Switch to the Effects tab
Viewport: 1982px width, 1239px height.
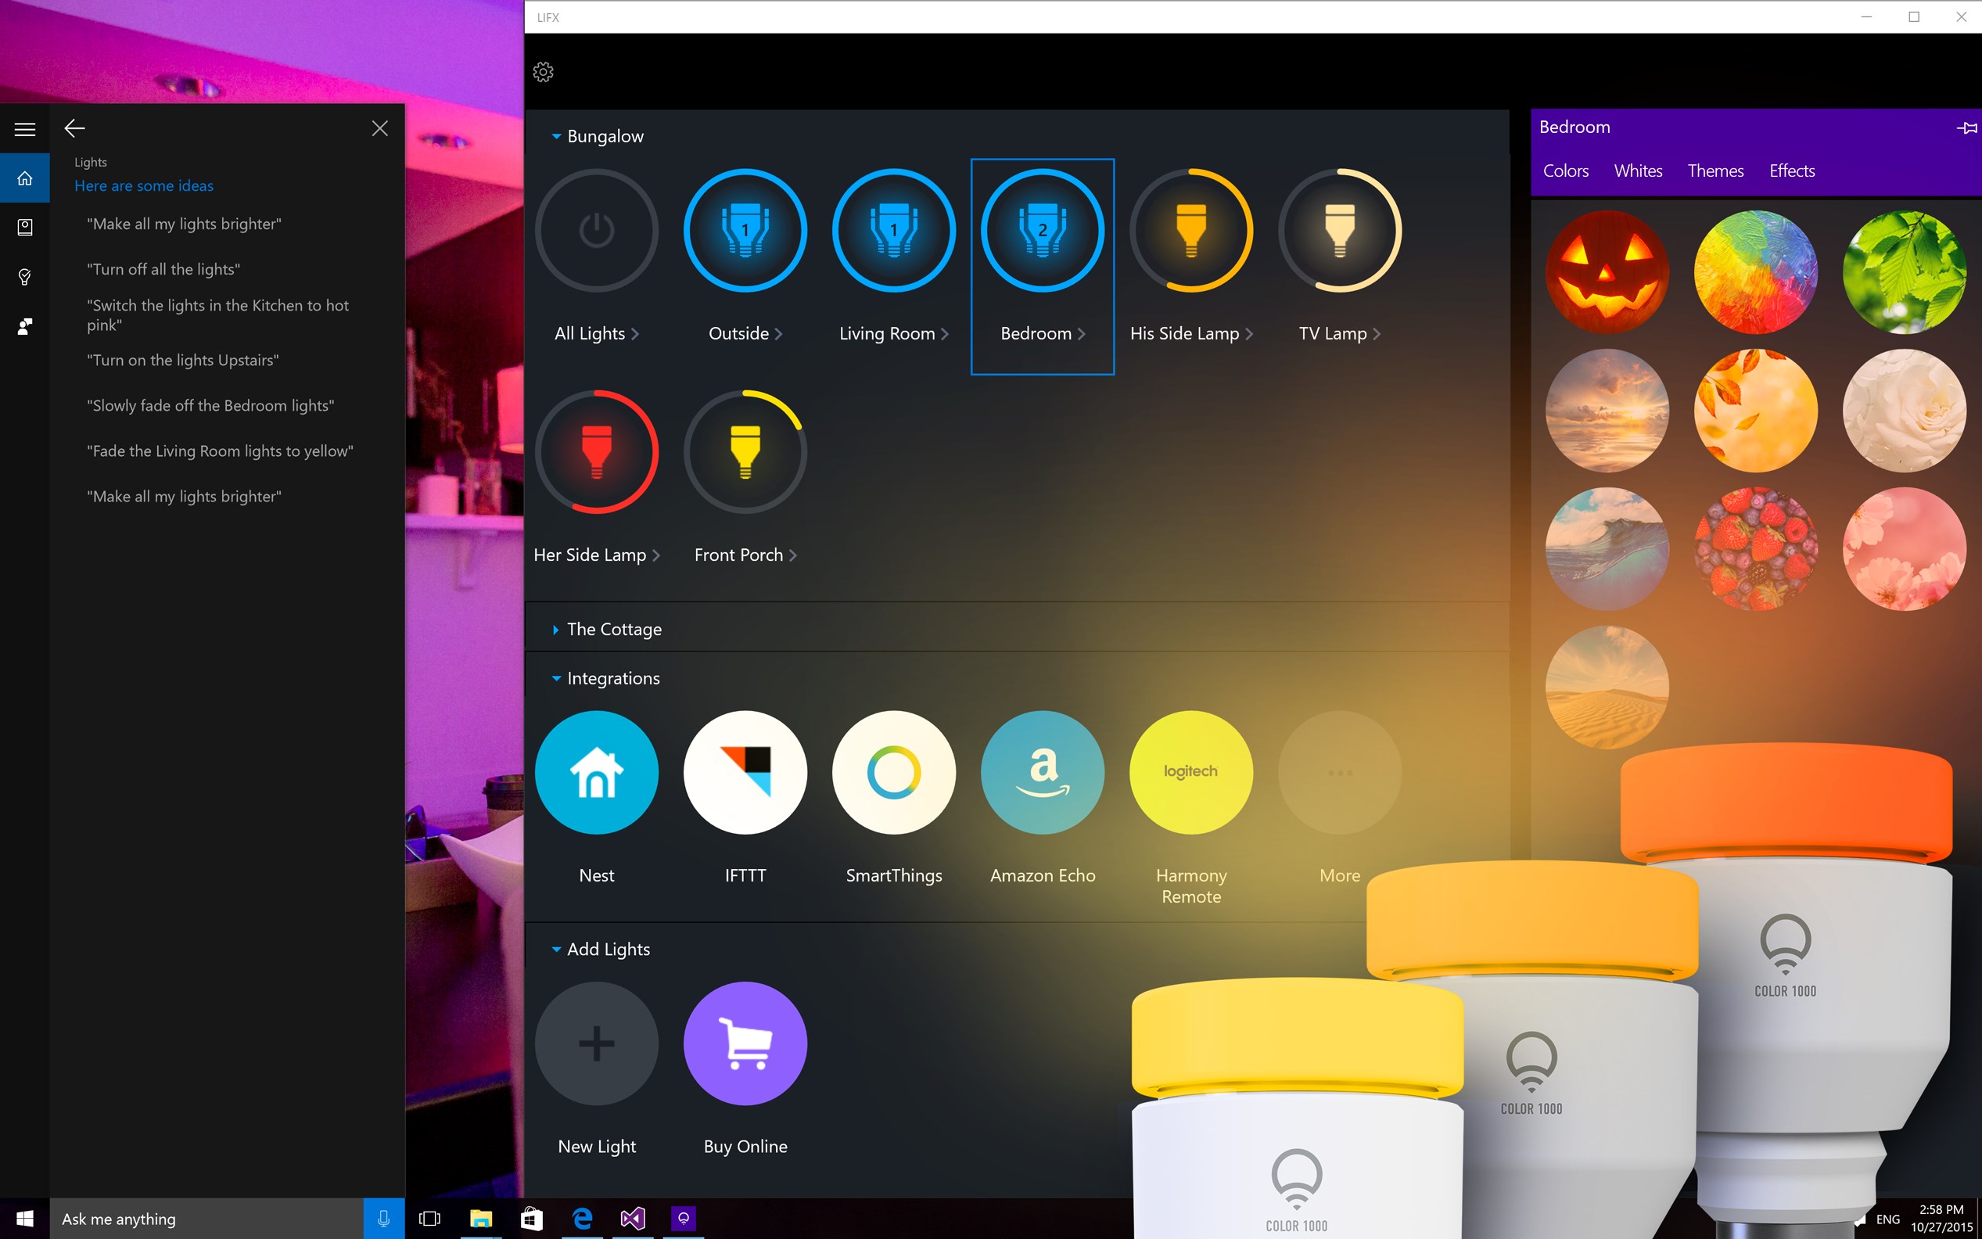click(x=1791, y=171)
